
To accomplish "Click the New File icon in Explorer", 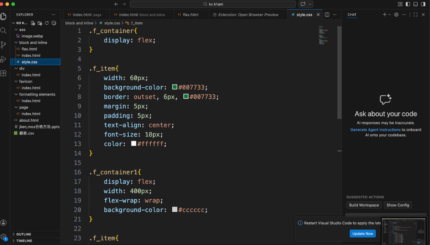I will 33,23.
